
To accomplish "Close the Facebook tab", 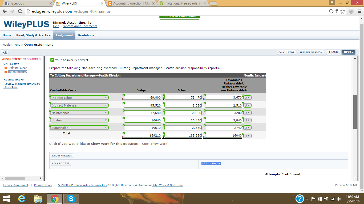I will pos(51,4).
